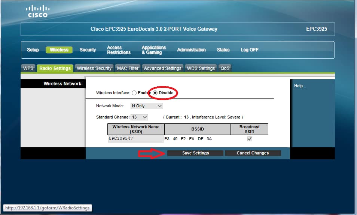This screenshot has height=215, width=357.
Task: Click the Save Settings button
Action: (195, 153)
